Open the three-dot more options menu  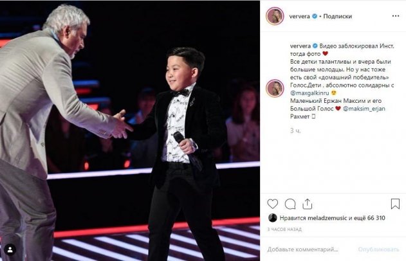tap(396, 16)
